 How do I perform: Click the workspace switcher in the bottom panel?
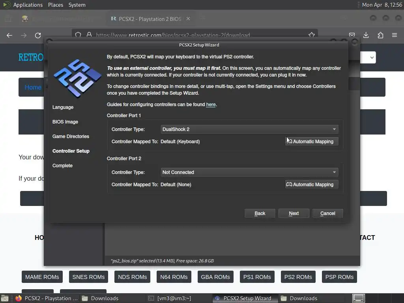click(x=358, y=298)
